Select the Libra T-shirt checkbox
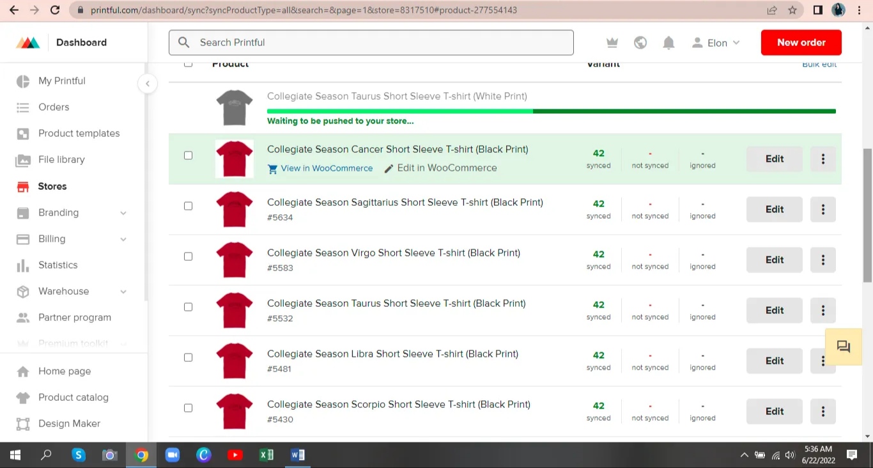Viewport: 873px width, 468px height. click(x=188, y=357)
